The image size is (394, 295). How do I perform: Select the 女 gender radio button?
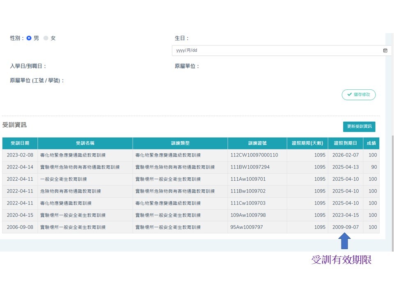(x=46, y=38)
